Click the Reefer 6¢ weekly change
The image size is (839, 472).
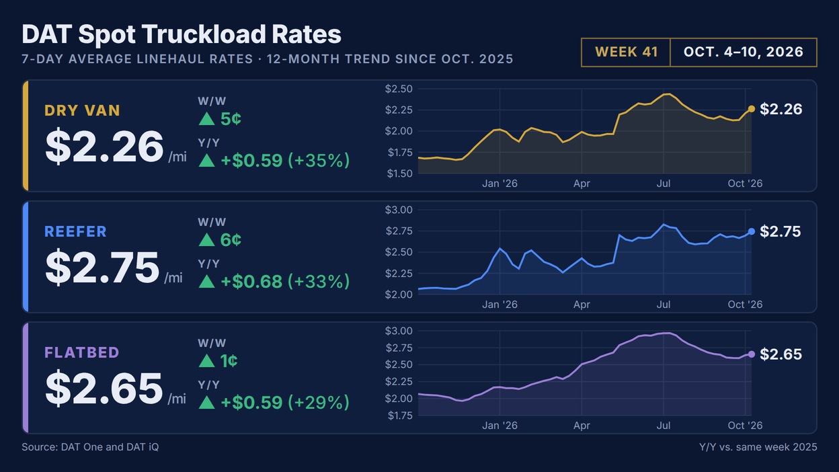point(231,240)
